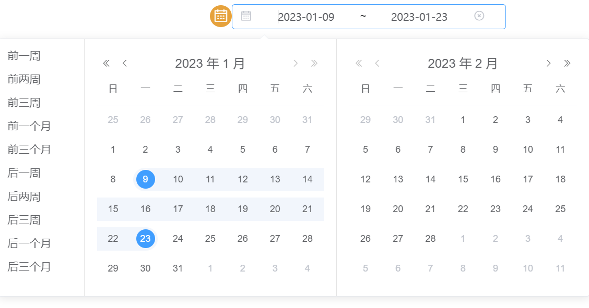Click the 2023 年 1 月 header label
The height and width of the screenshot is (308, 589).
210,64
